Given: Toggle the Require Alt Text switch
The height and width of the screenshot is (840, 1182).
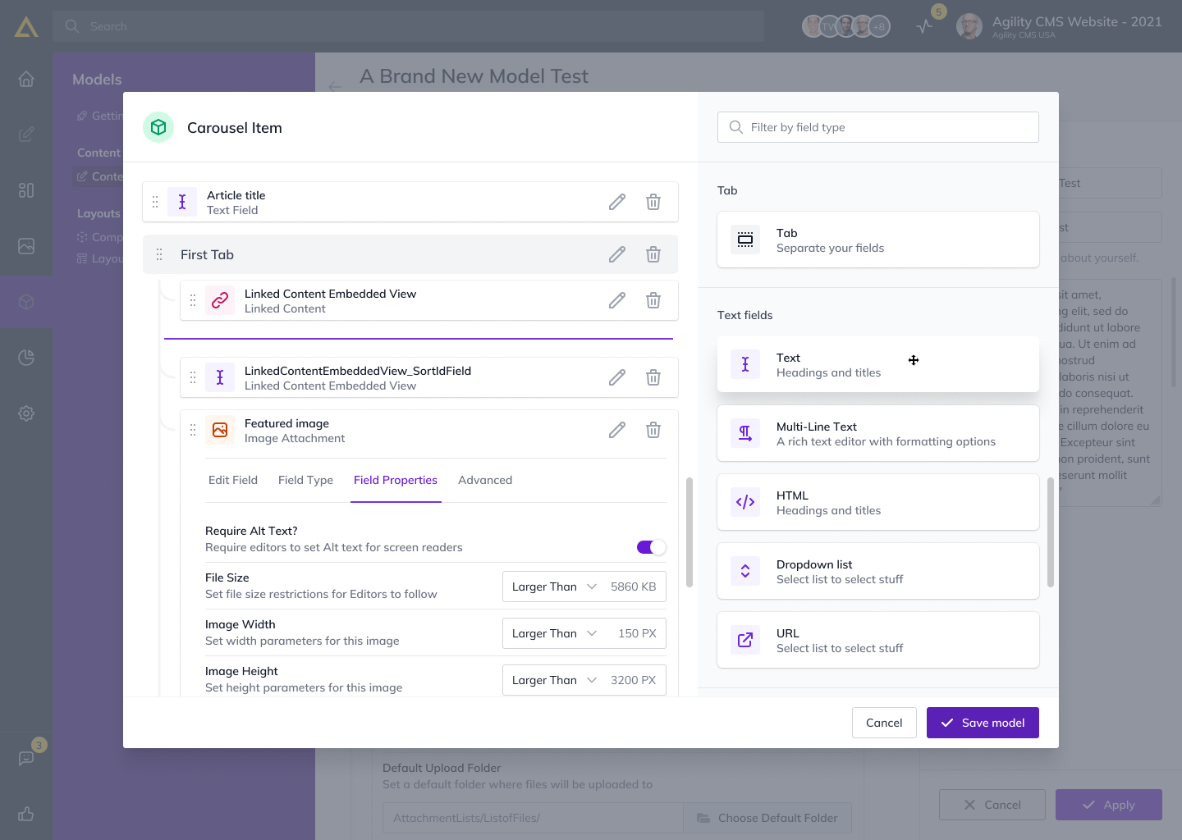Looking at the screenshot, I should (x=651, y=547).
